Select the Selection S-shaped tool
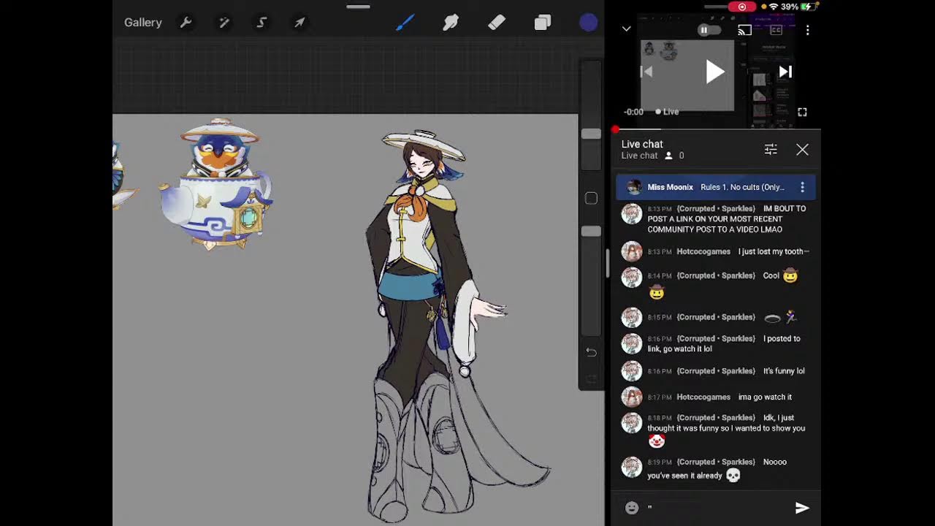The height and width of the screenshot is (526, 935). pos(262,23)
